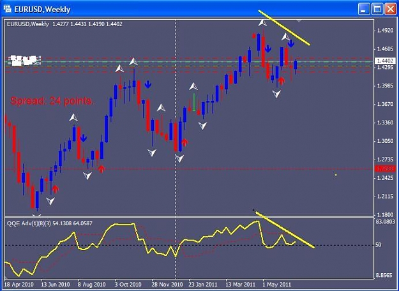Click the 1.2735 price axis label
This screenshot has width=399, height=291.
(x=384, y=160)
